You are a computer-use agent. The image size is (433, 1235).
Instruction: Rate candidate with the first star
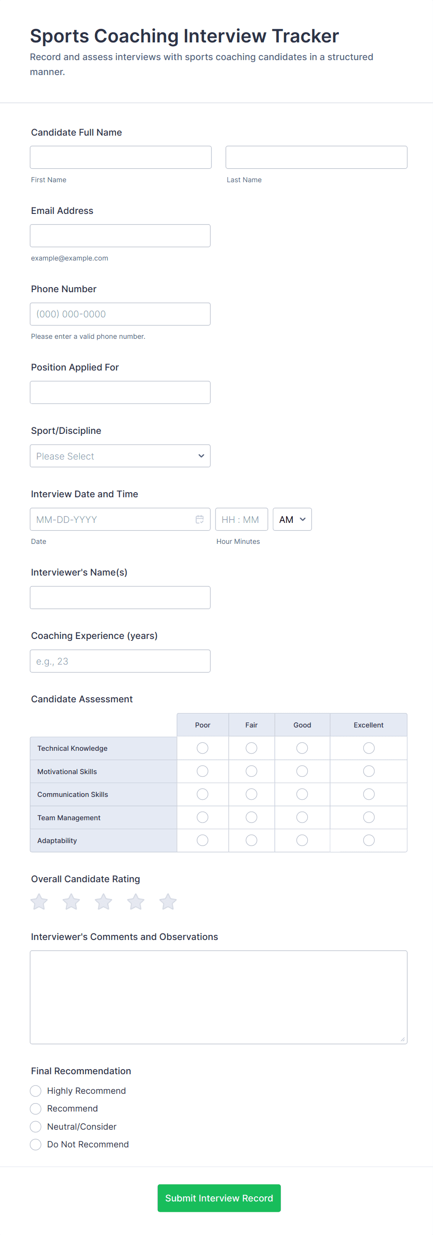(39, 902)
